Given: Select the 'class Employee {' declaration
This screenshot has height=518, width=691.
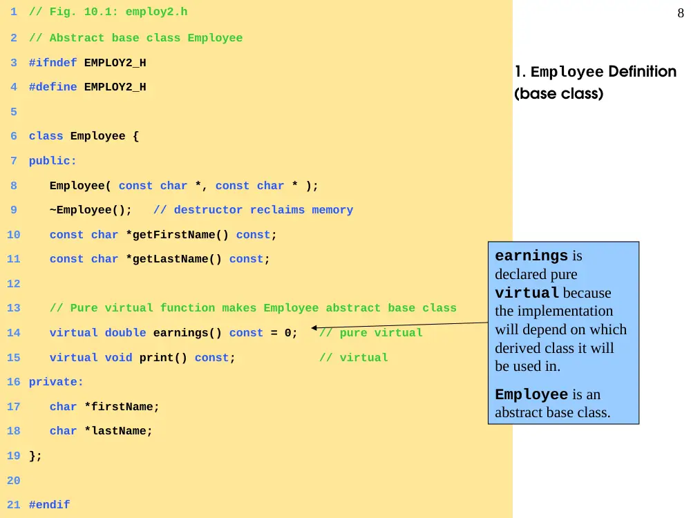Looking at the screenshot, I should pyautogui.click(x=84, y=136).
